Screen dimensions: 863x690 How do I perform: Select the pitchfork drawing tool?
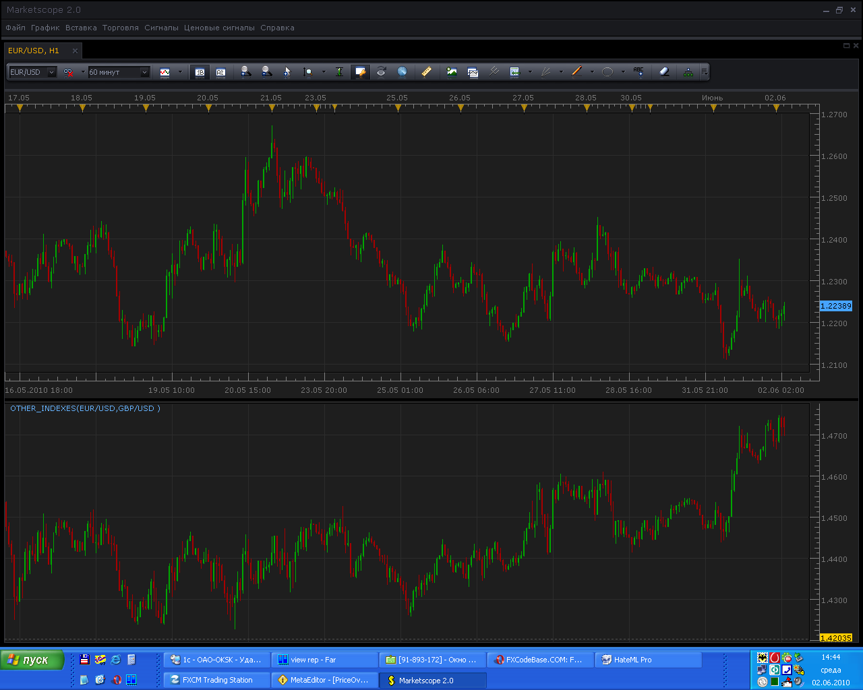tap(494, 71)
